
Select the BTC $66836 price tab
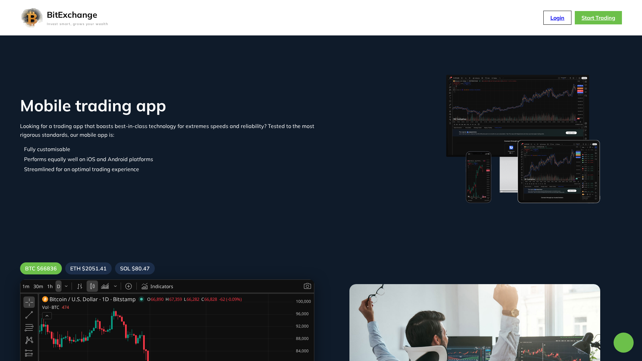(x=41, y=268)
